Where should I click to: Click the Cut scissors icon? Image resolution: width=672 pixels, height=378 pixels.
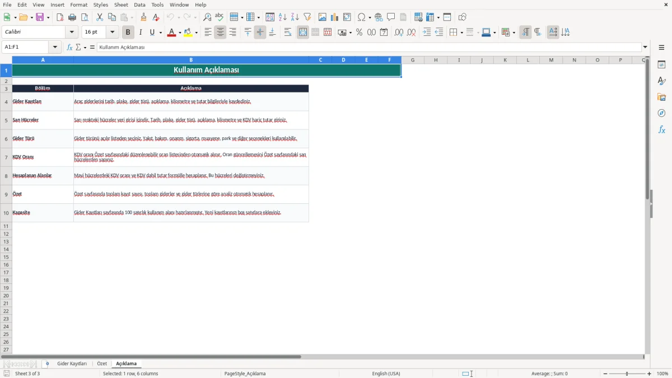[x=100, y=17]
